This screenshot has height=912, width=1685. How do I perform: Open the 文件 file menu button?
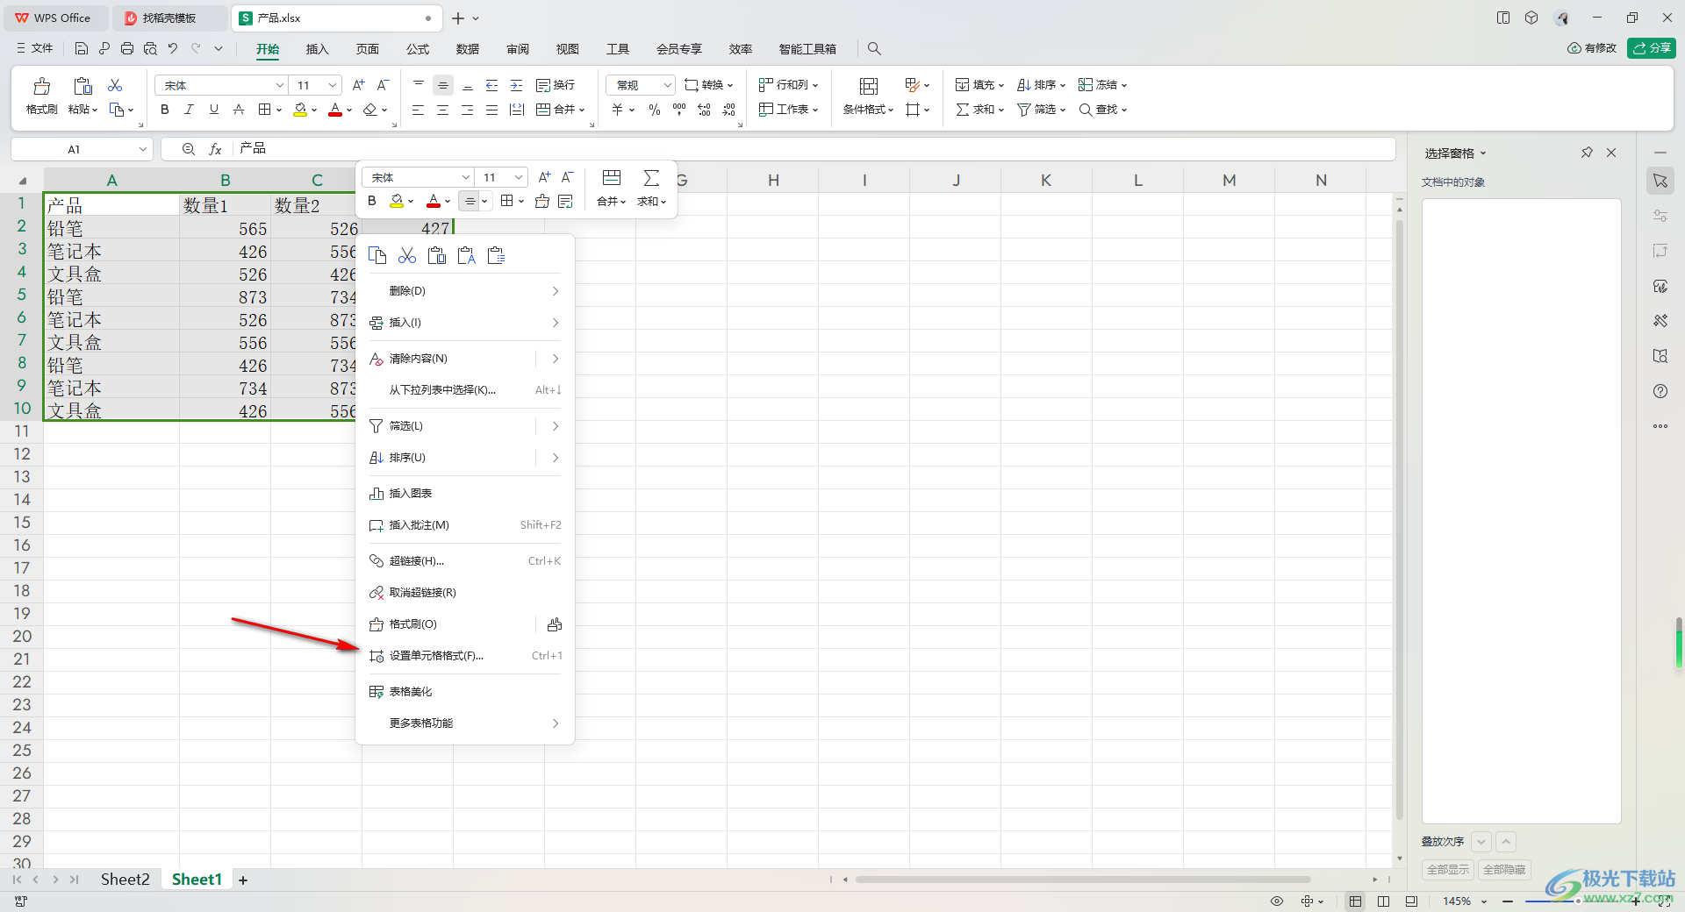34,48
